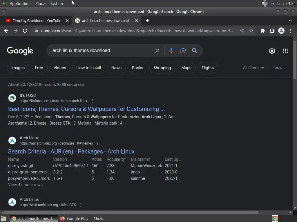Clear the search box with the X
Viewport: 297px width, 222px height.
[157, 51]
